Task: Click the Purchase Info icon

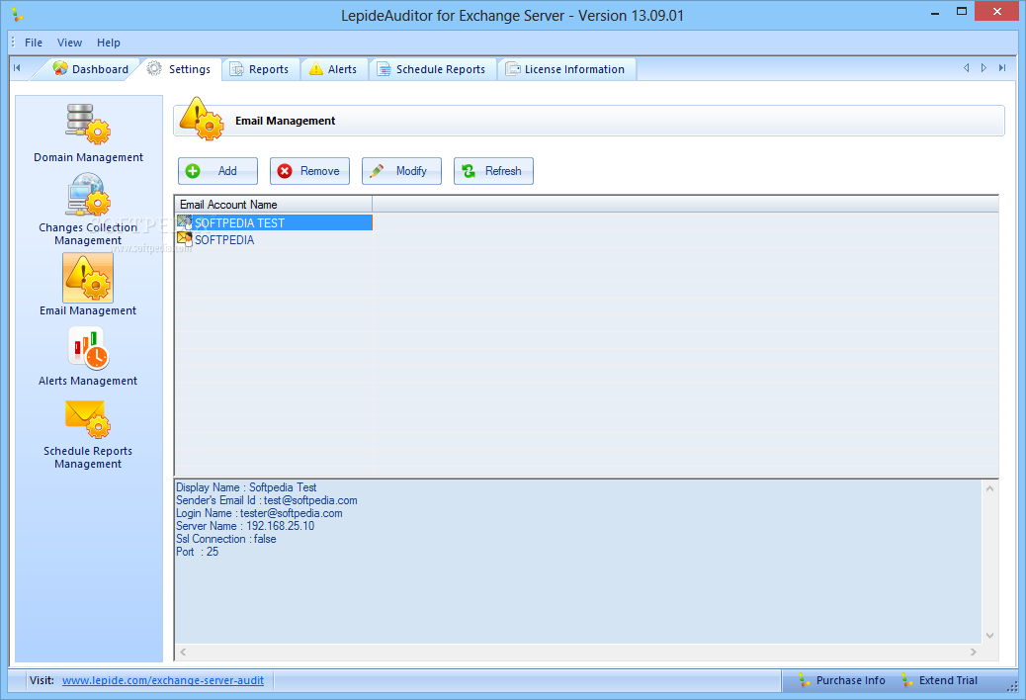Action: (805, 680)
